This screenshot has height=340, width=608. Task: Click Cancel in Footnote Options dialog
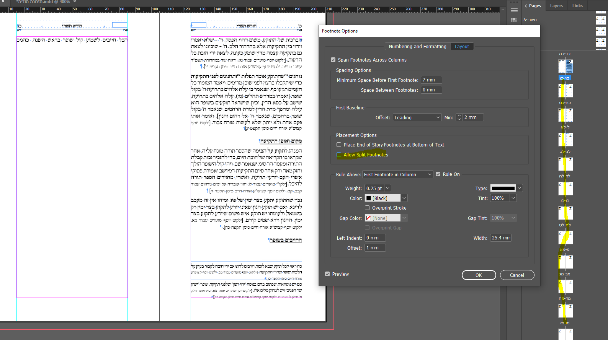coord(516,275)
